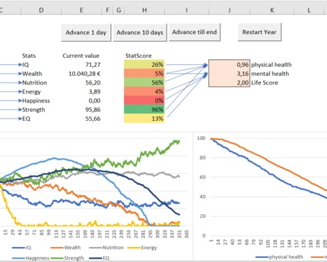Click the 26% IQ StatScore cell
The height and width of the screenshot is (262, 327).
tap(144, 65)
